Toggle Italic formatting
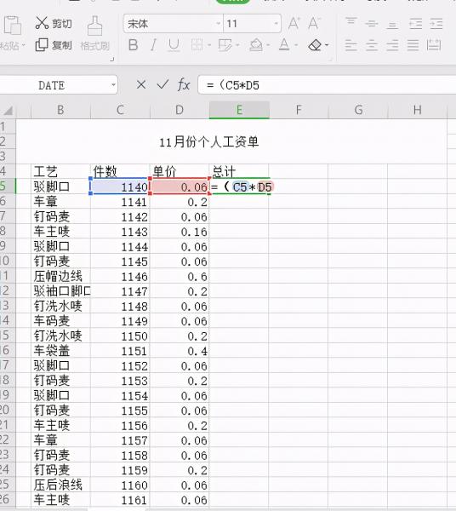This screenshot has width=456, height=511. coord(153,44)
